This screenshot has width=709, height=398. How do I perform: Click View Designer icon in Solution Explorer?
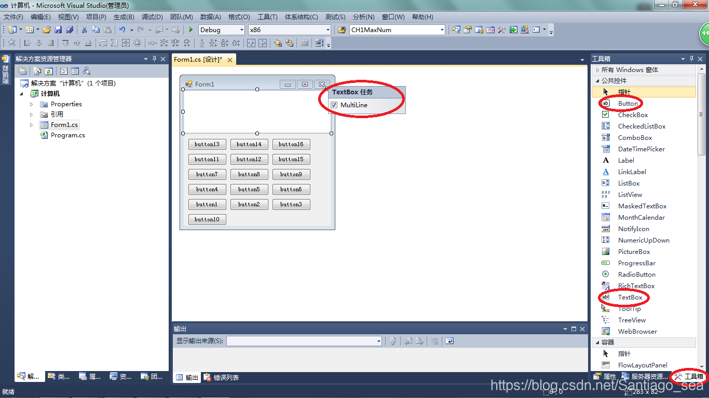pos(75,72)
